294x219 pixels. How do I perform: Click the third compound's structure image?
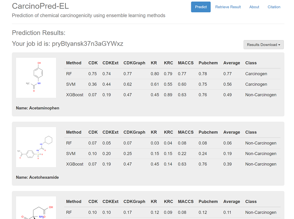click(36, 208)
